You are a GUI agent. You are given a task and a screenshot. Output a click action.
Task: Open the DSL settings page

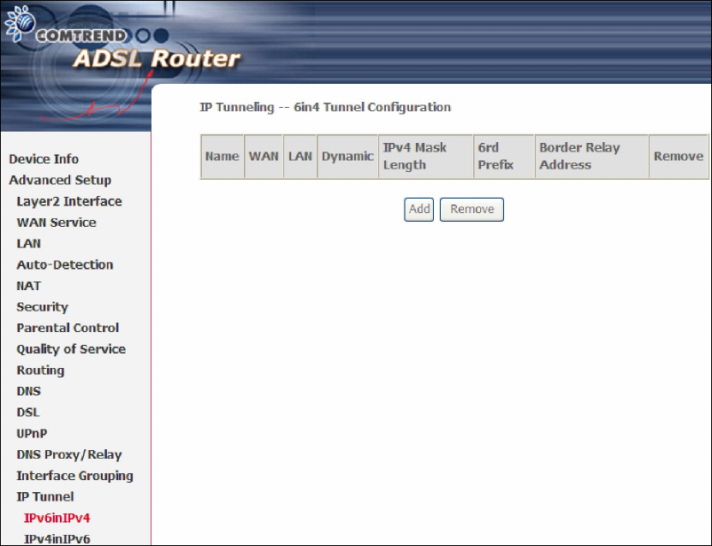pyautogui.click(x=28, y=412)
